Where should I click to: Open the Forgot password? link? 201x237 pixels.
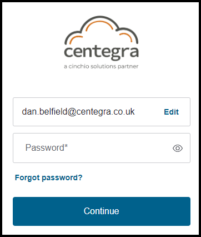tap(48, 177)
